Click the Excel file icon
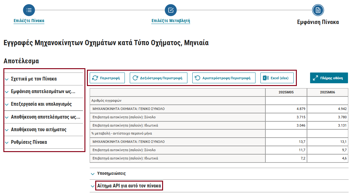352x196 pixels. click(266, 78)
